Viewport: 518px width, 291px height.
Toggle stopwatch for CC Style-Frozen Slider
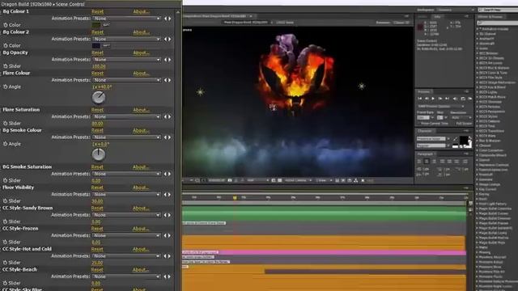pyautogui.click(x=6, y=242)
